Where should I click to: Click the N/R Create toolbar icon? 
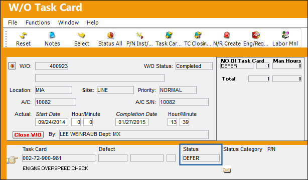pyautogui.click(x=227, y=35)
